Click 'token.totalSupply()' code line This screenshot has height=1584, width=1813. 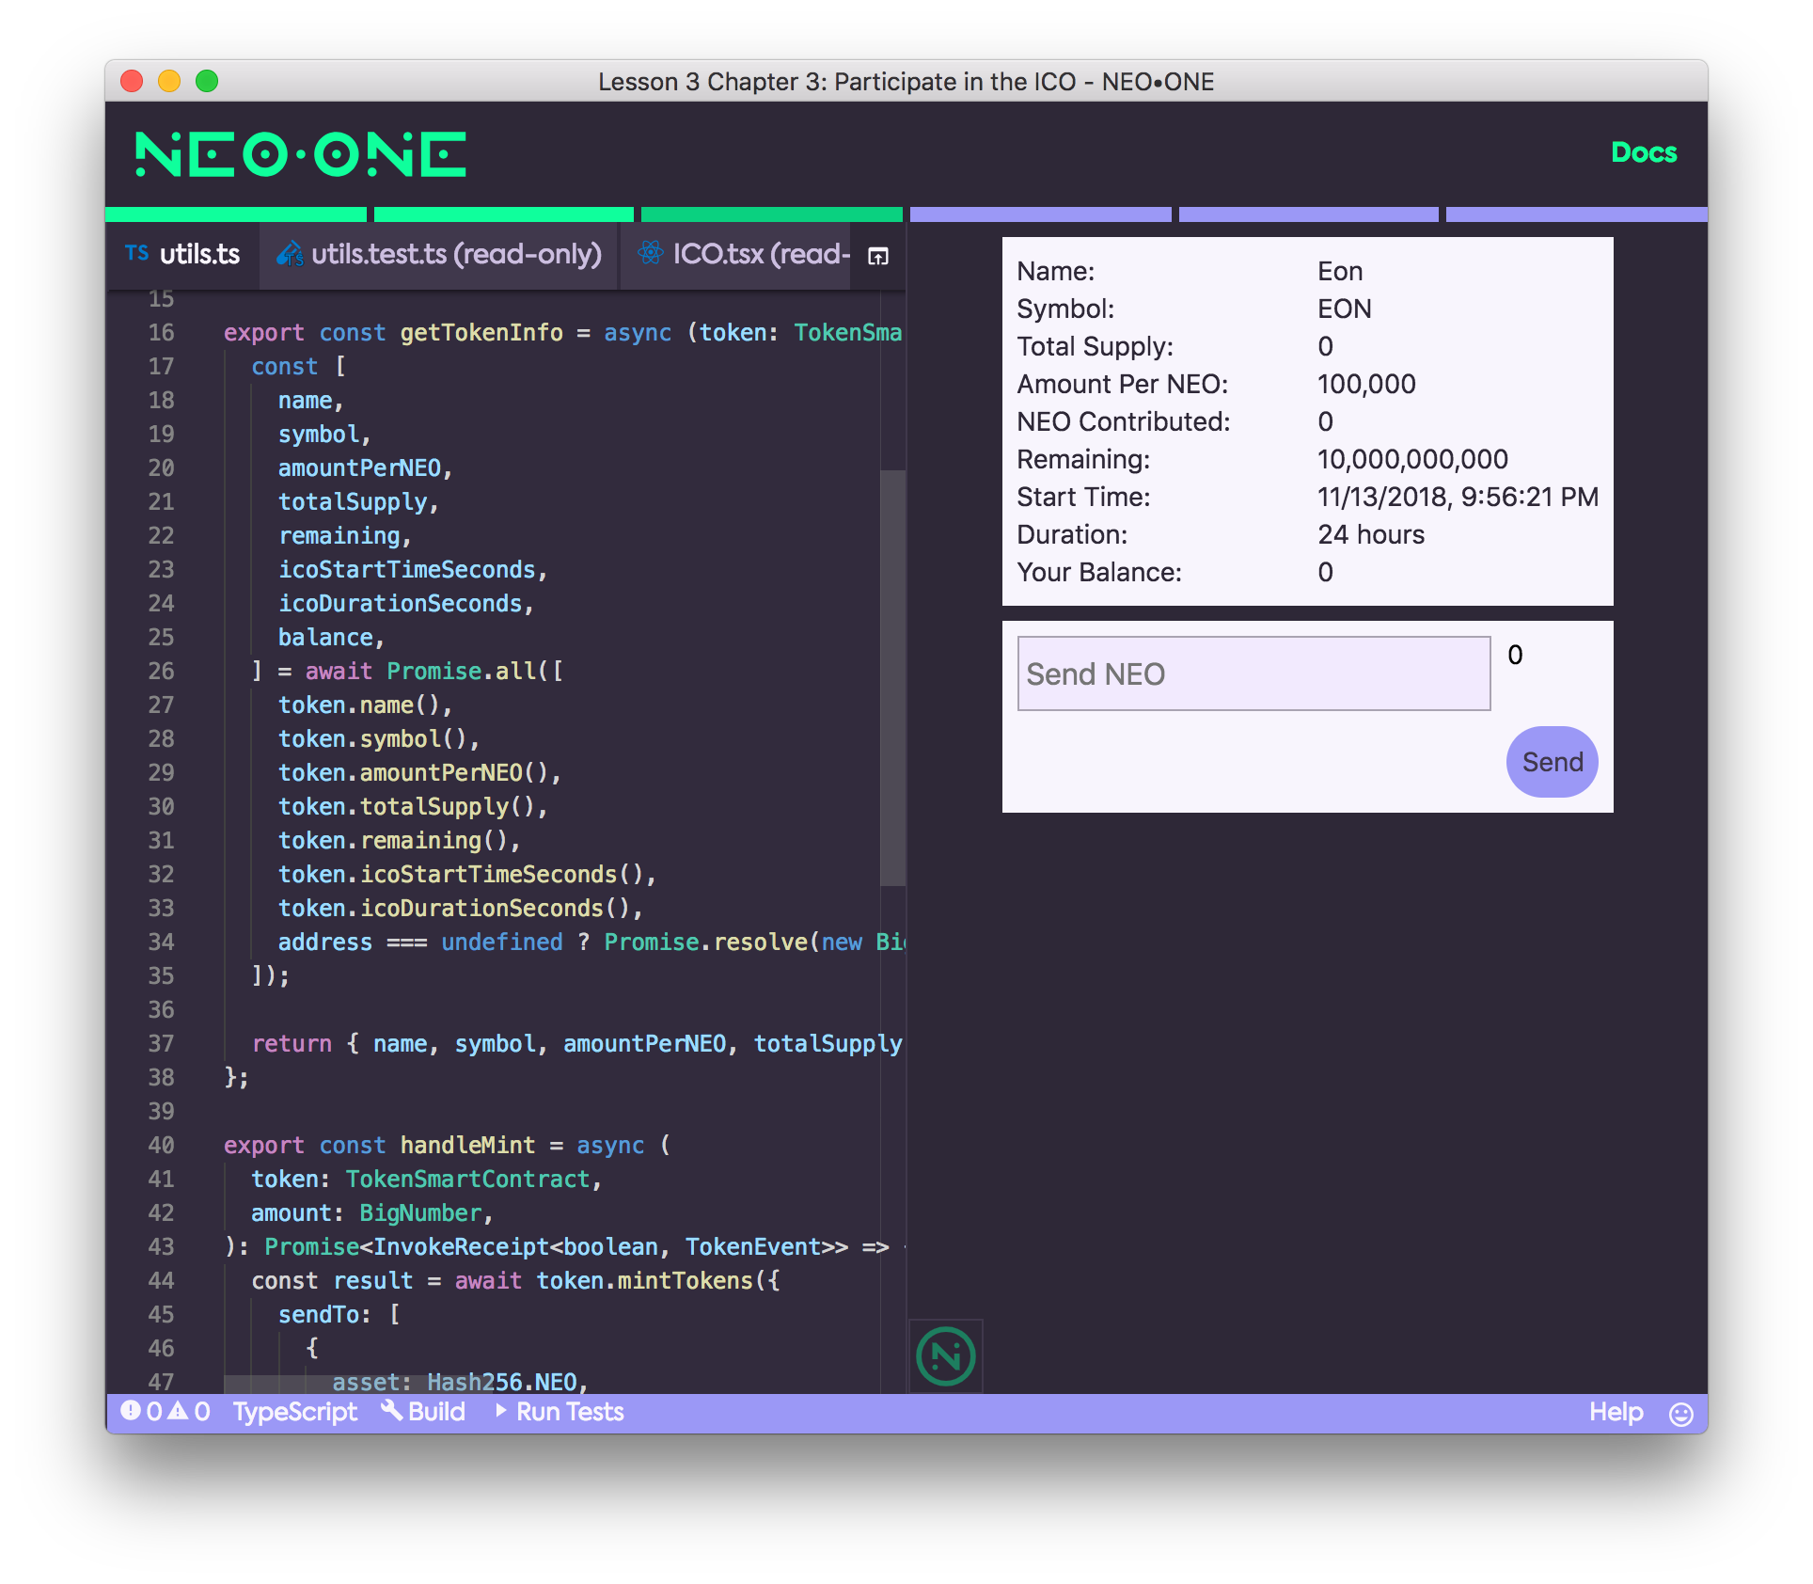pyautogui.click(x=413, y=807)
